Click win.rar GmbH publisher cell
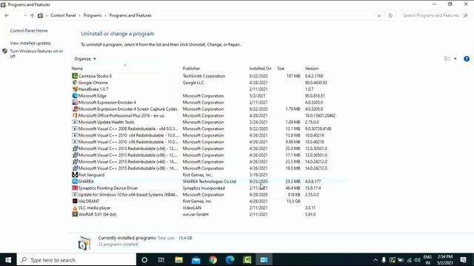474x266 pixels. coord(196,214)
